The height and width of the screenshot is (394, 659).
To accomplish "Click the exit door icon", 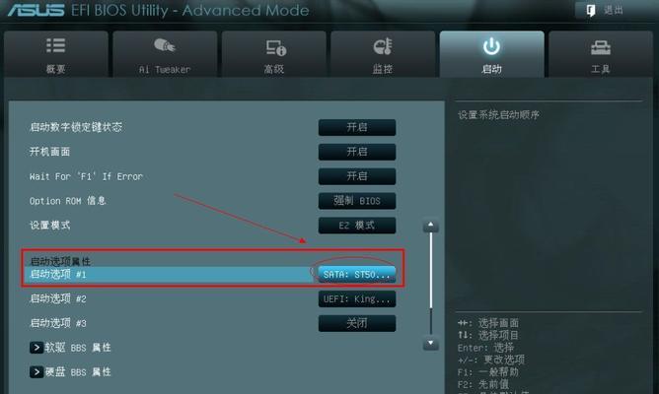I will point(591,11).
